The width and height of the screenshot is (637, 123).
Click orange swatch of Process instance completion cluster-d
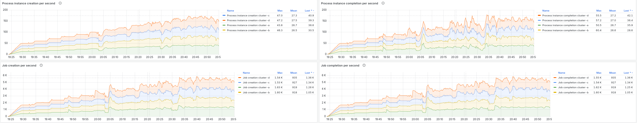tap(539, 15)
